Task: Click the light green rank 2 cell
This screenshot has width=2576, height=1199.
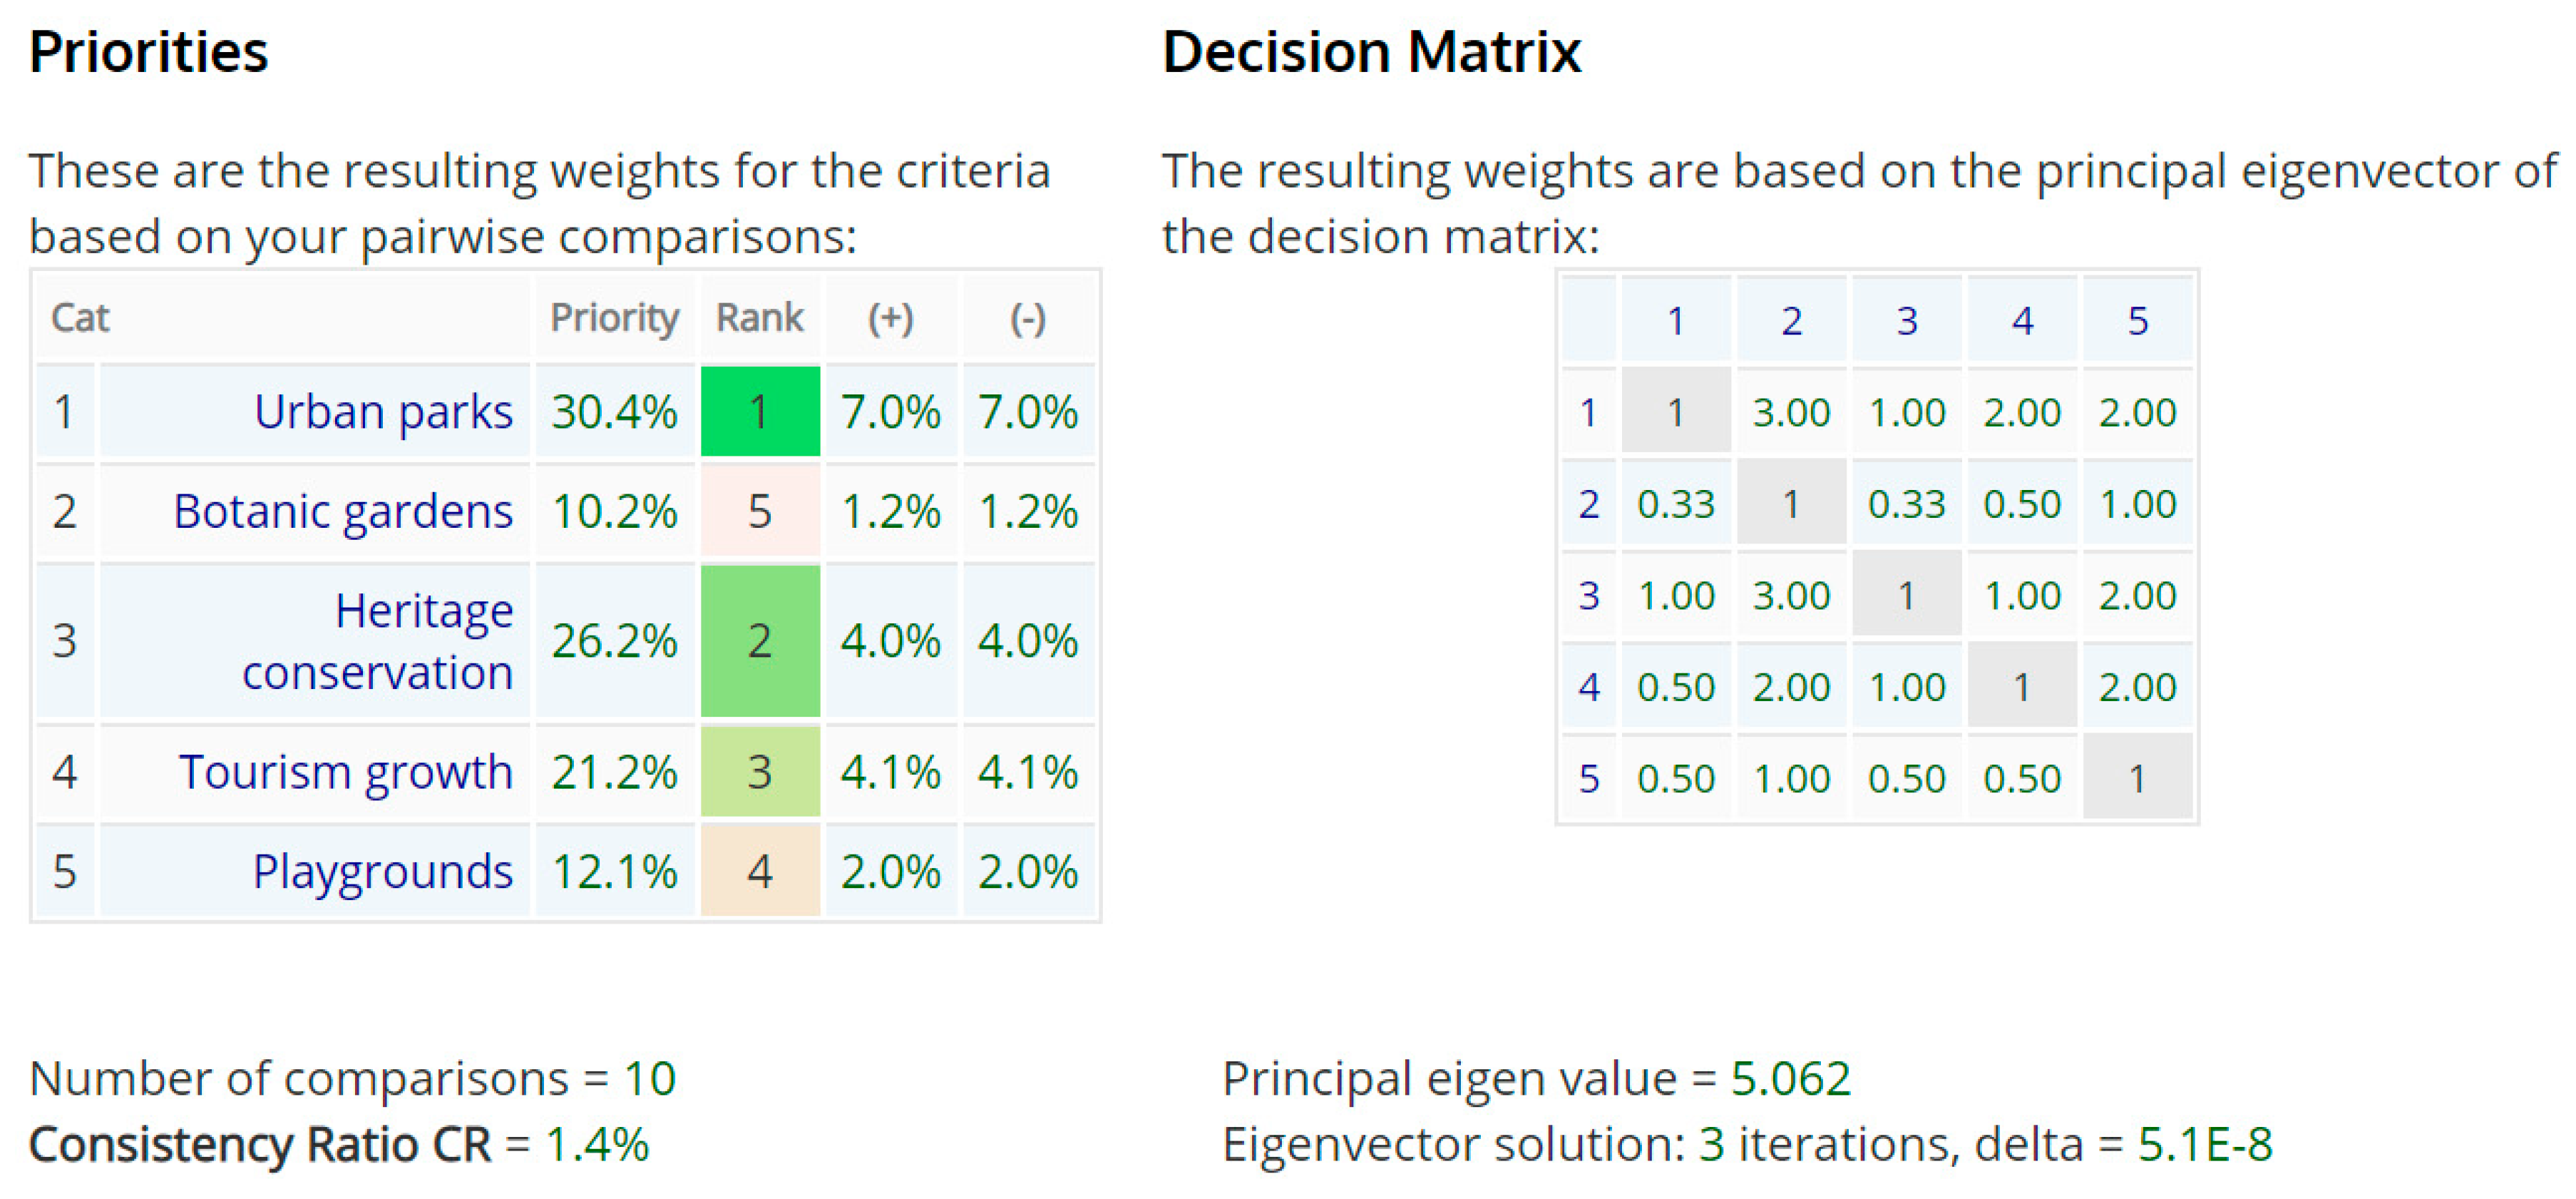Action: coord(760,641)
